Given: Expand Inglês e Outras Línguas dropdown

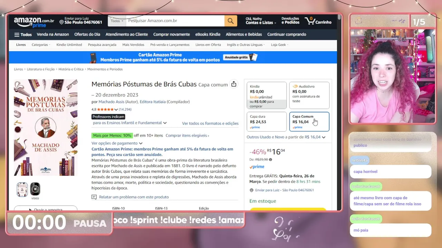Looking at the screenshot, I should 246,45.
